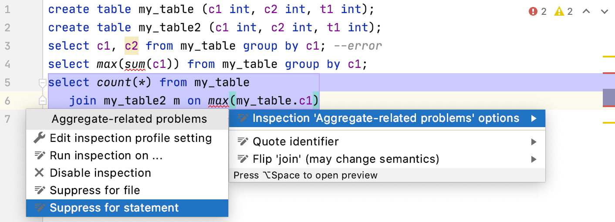This screenshot has height=222, width=615.
Task: Expand the Quote identifier submenu arrow
Action: pyautogui.click(x=534, y=141)
